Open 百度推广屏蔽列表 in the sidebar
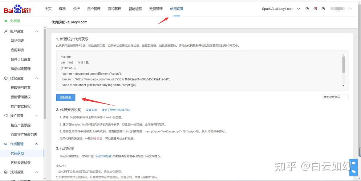 click(24, 134)
